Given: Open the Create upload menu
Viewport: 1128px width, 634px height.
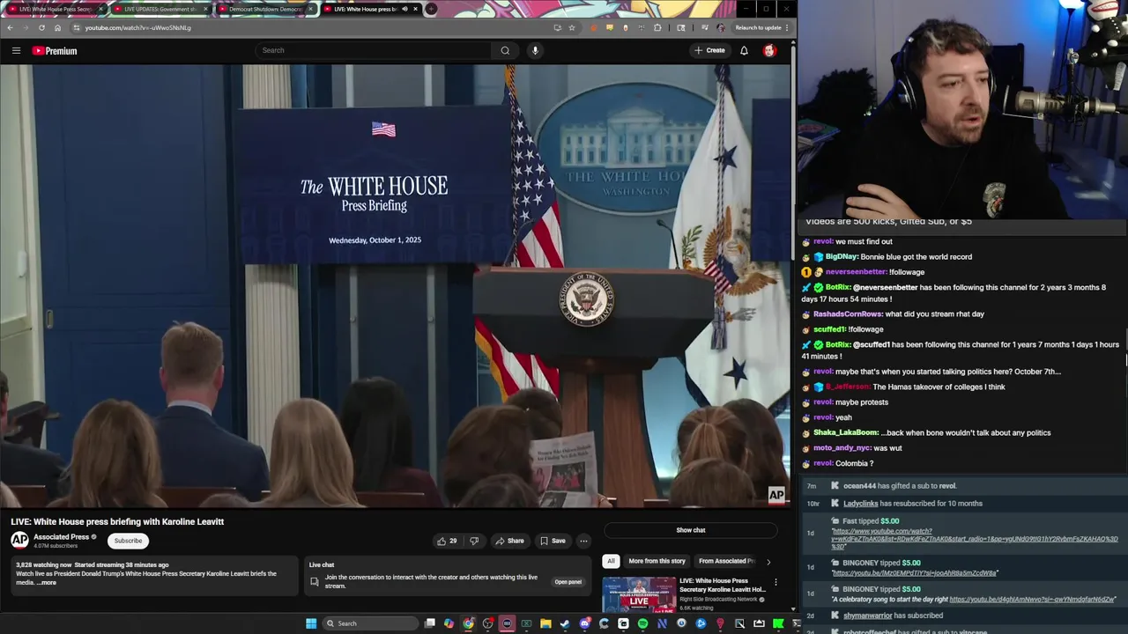Looking at the screenshot, I should point(709,50).
